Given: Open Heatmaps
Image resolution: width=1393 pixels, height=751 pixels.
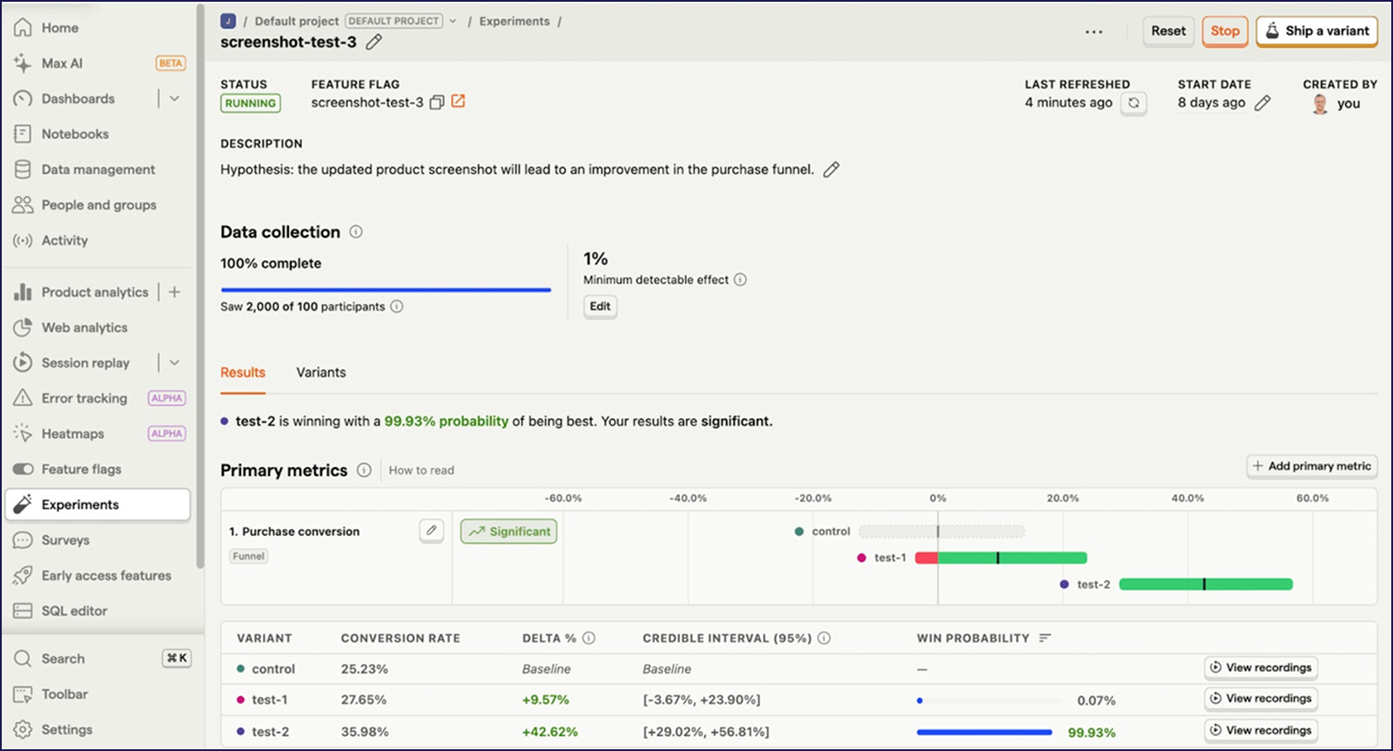Looking at the screenshot, I should [72, 434].
